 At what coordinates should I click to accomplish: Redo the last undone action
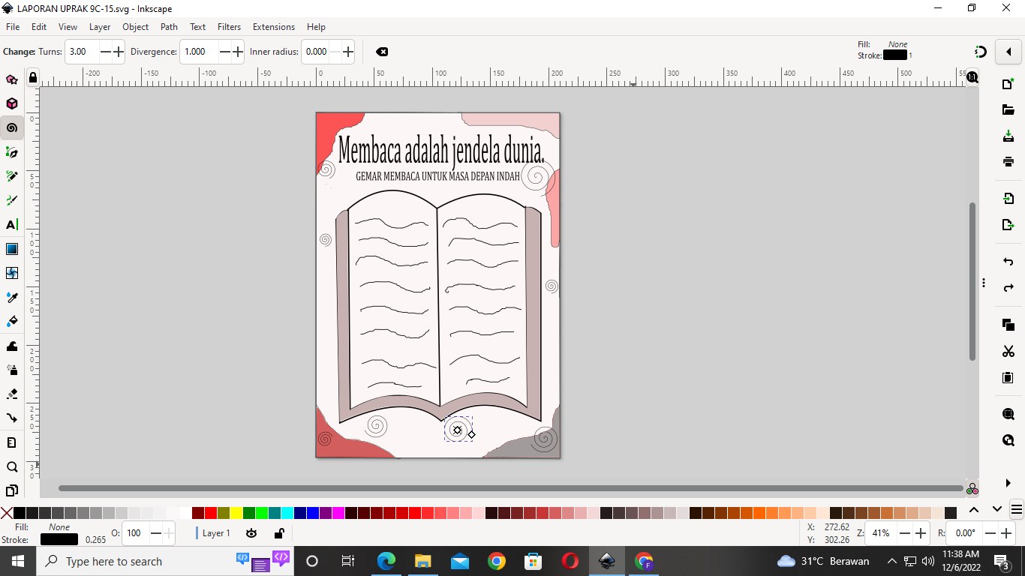[x=1008, y=287]
